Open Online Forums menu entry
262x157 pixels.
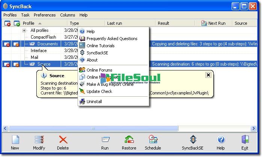[x=114, y=70]
